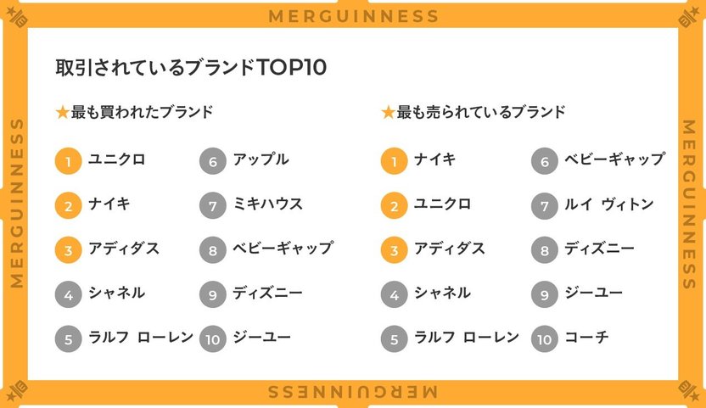Viewport: 706px width, 408px height.
Task: Click the 取引されているブランドTOP10 title
Action: tap(191, 68)
